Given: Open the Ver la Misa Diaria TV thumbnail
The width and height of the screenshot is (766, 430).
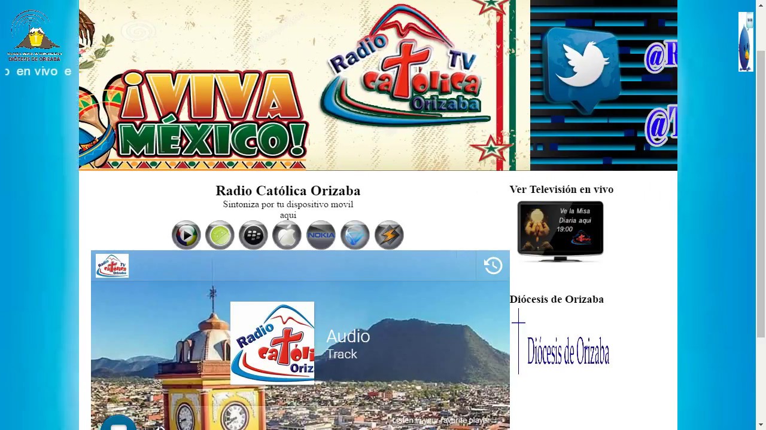Looking at the screenshot, I should click(560, 231).
